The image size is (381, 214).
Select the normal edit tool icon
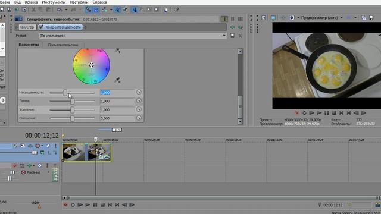point(135,10)
